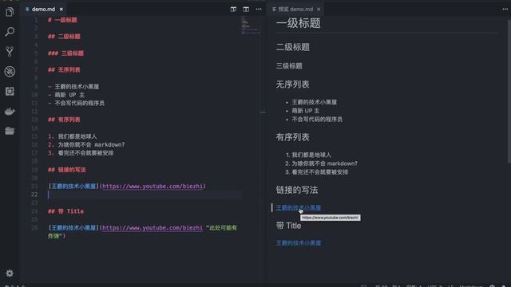Close the 预览 demo.md preview tab
This screenshot has height=287, width=511.
[x=319, y=9]
